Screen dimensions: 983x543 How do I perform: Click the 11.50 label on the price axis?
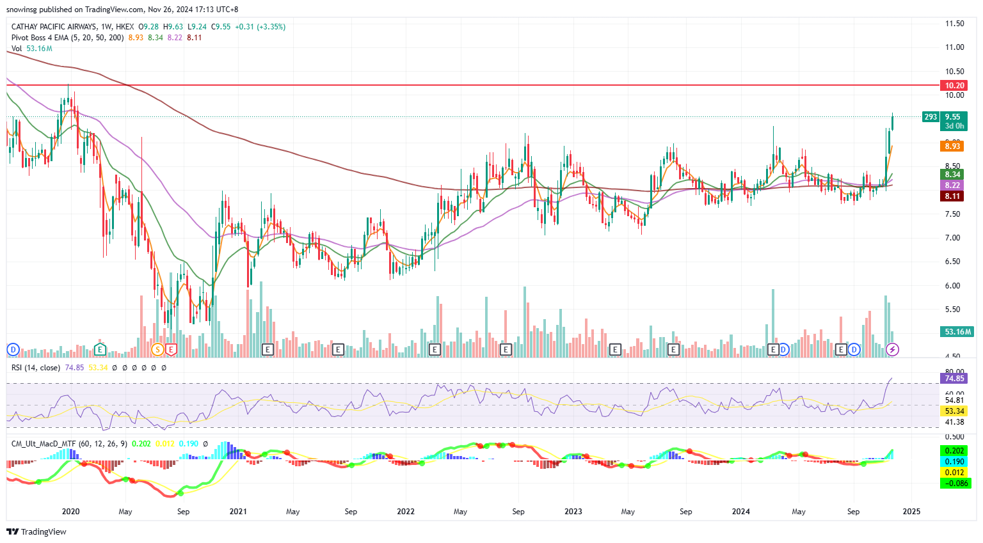click(954, 24)
